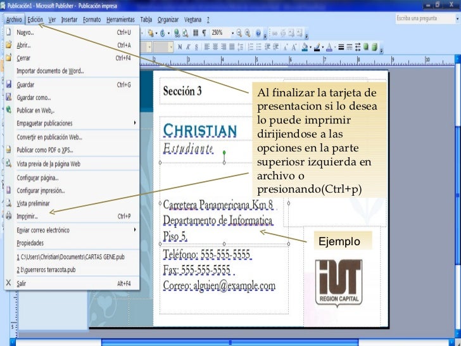
Task: Expand the fill color dropdown arrow
Action: (x=310, y=47)
